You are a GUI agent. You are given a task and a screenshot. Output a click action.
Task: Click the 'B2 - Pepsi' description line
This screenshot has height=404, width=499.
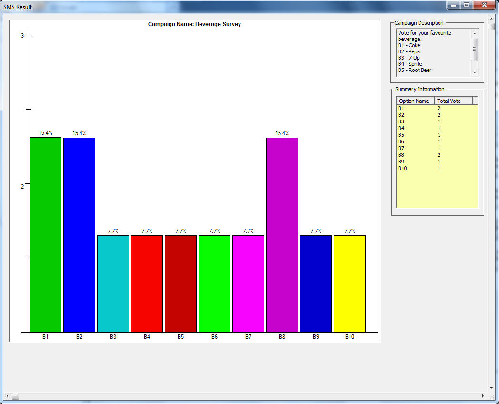click(409, 51)
